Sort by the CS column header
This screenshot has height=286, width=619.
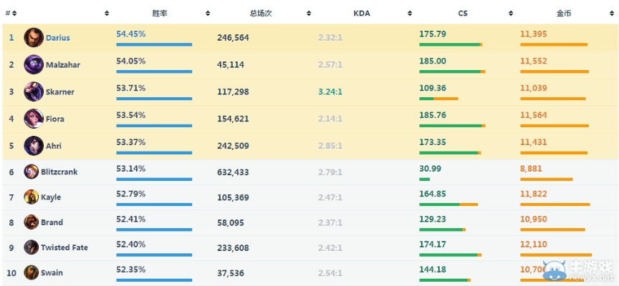click(462, 13)
